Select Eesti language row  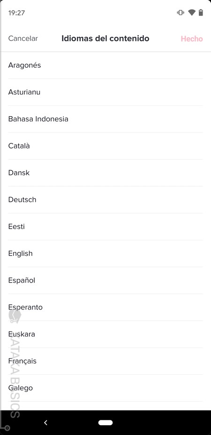105,227
